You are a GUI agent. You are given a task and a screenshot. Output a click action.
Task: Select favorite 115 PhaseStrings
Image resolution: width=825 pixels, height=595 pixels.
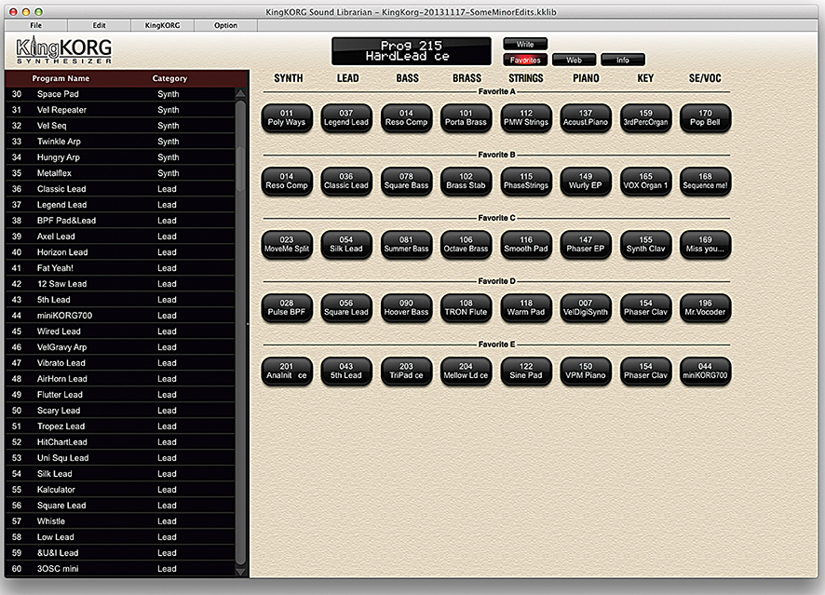(x=526, y=181)
